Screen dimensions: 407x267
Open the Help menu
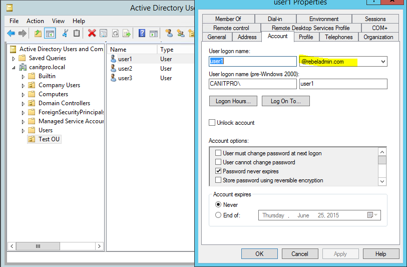coord(79,21)
